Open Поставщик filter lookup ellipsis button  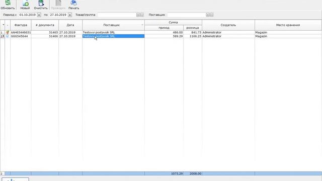click(x=211, y=15)
